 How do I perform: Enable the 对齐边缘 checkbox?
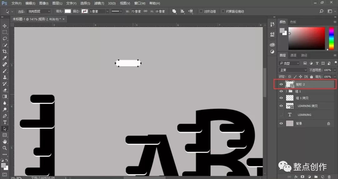pyautogui.click(x=201, y=11)
